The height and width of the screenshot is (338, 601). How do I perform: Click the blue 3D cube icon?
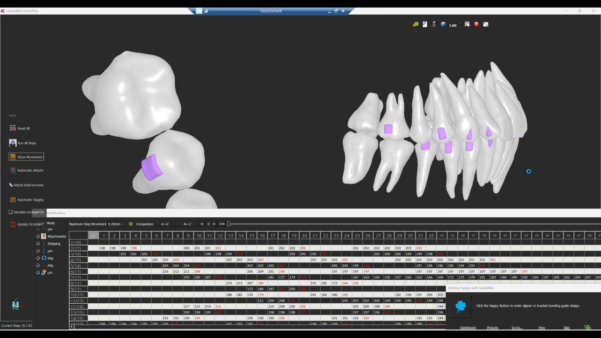point(443,24)
